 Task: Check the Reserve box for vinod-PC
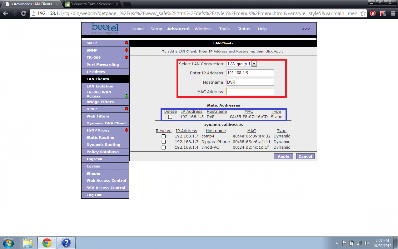[x=164, y=148]
